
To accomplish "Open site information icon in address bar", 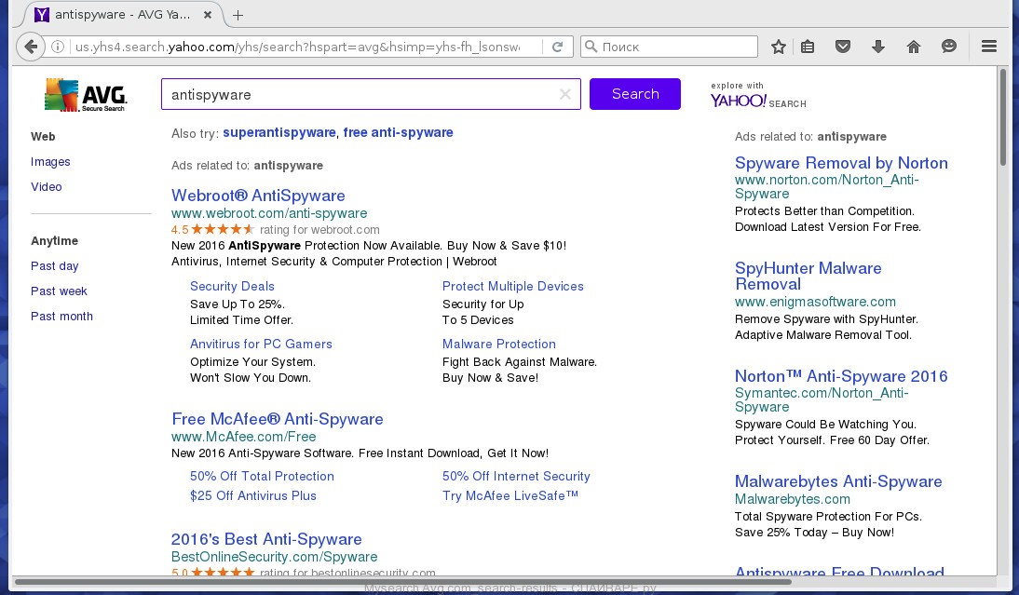I will (x=58, y=47).
